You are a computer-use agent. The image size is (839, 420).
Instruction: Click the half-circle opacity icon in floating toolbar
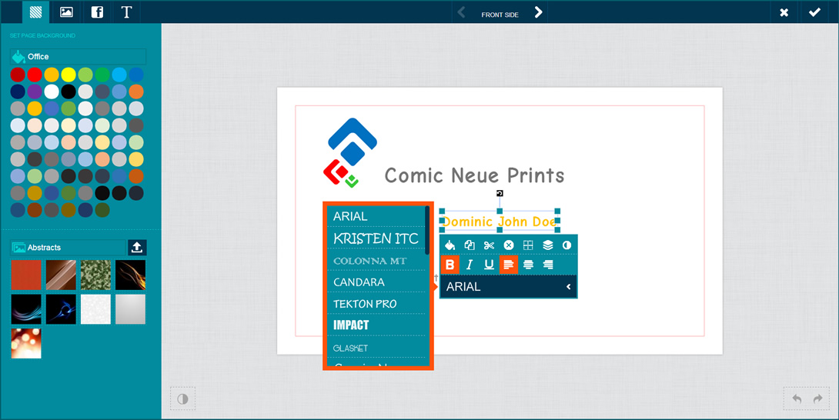(567, 245)
